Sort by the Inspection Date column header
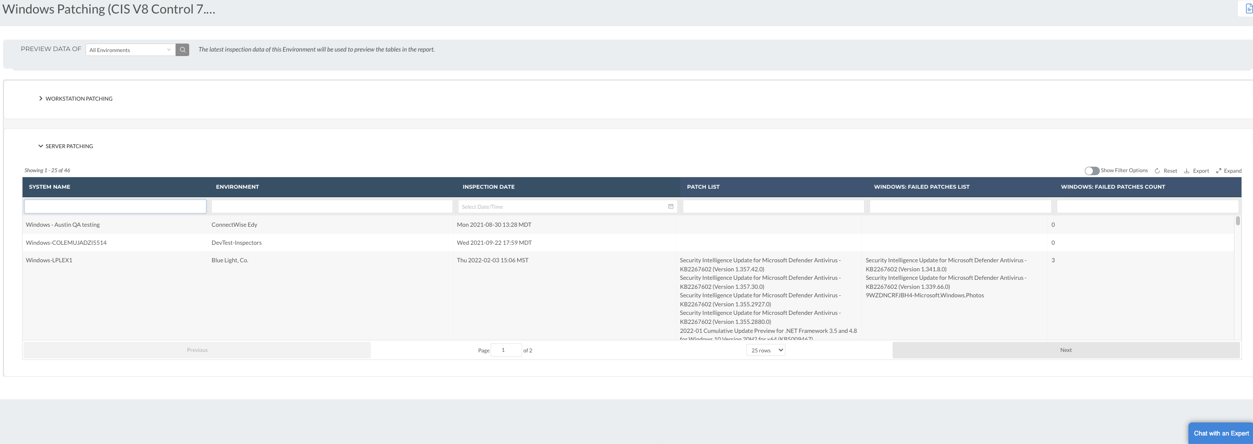Viewport: 1253px width, 444px height. coord(489,187)
